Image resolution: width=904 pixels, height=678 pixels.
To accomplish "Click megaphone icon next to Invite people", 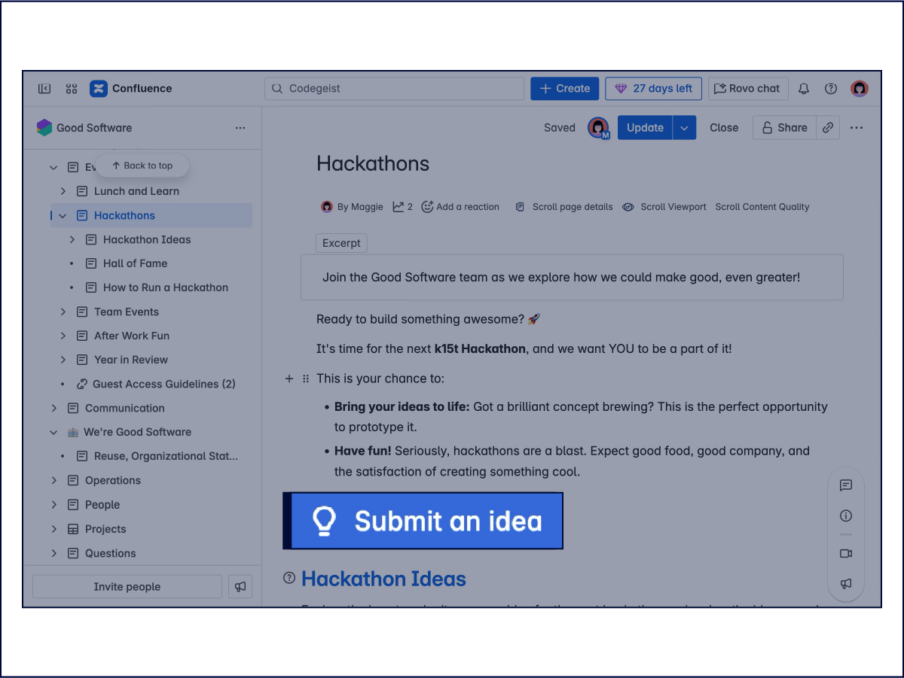I will coord(240,587).
